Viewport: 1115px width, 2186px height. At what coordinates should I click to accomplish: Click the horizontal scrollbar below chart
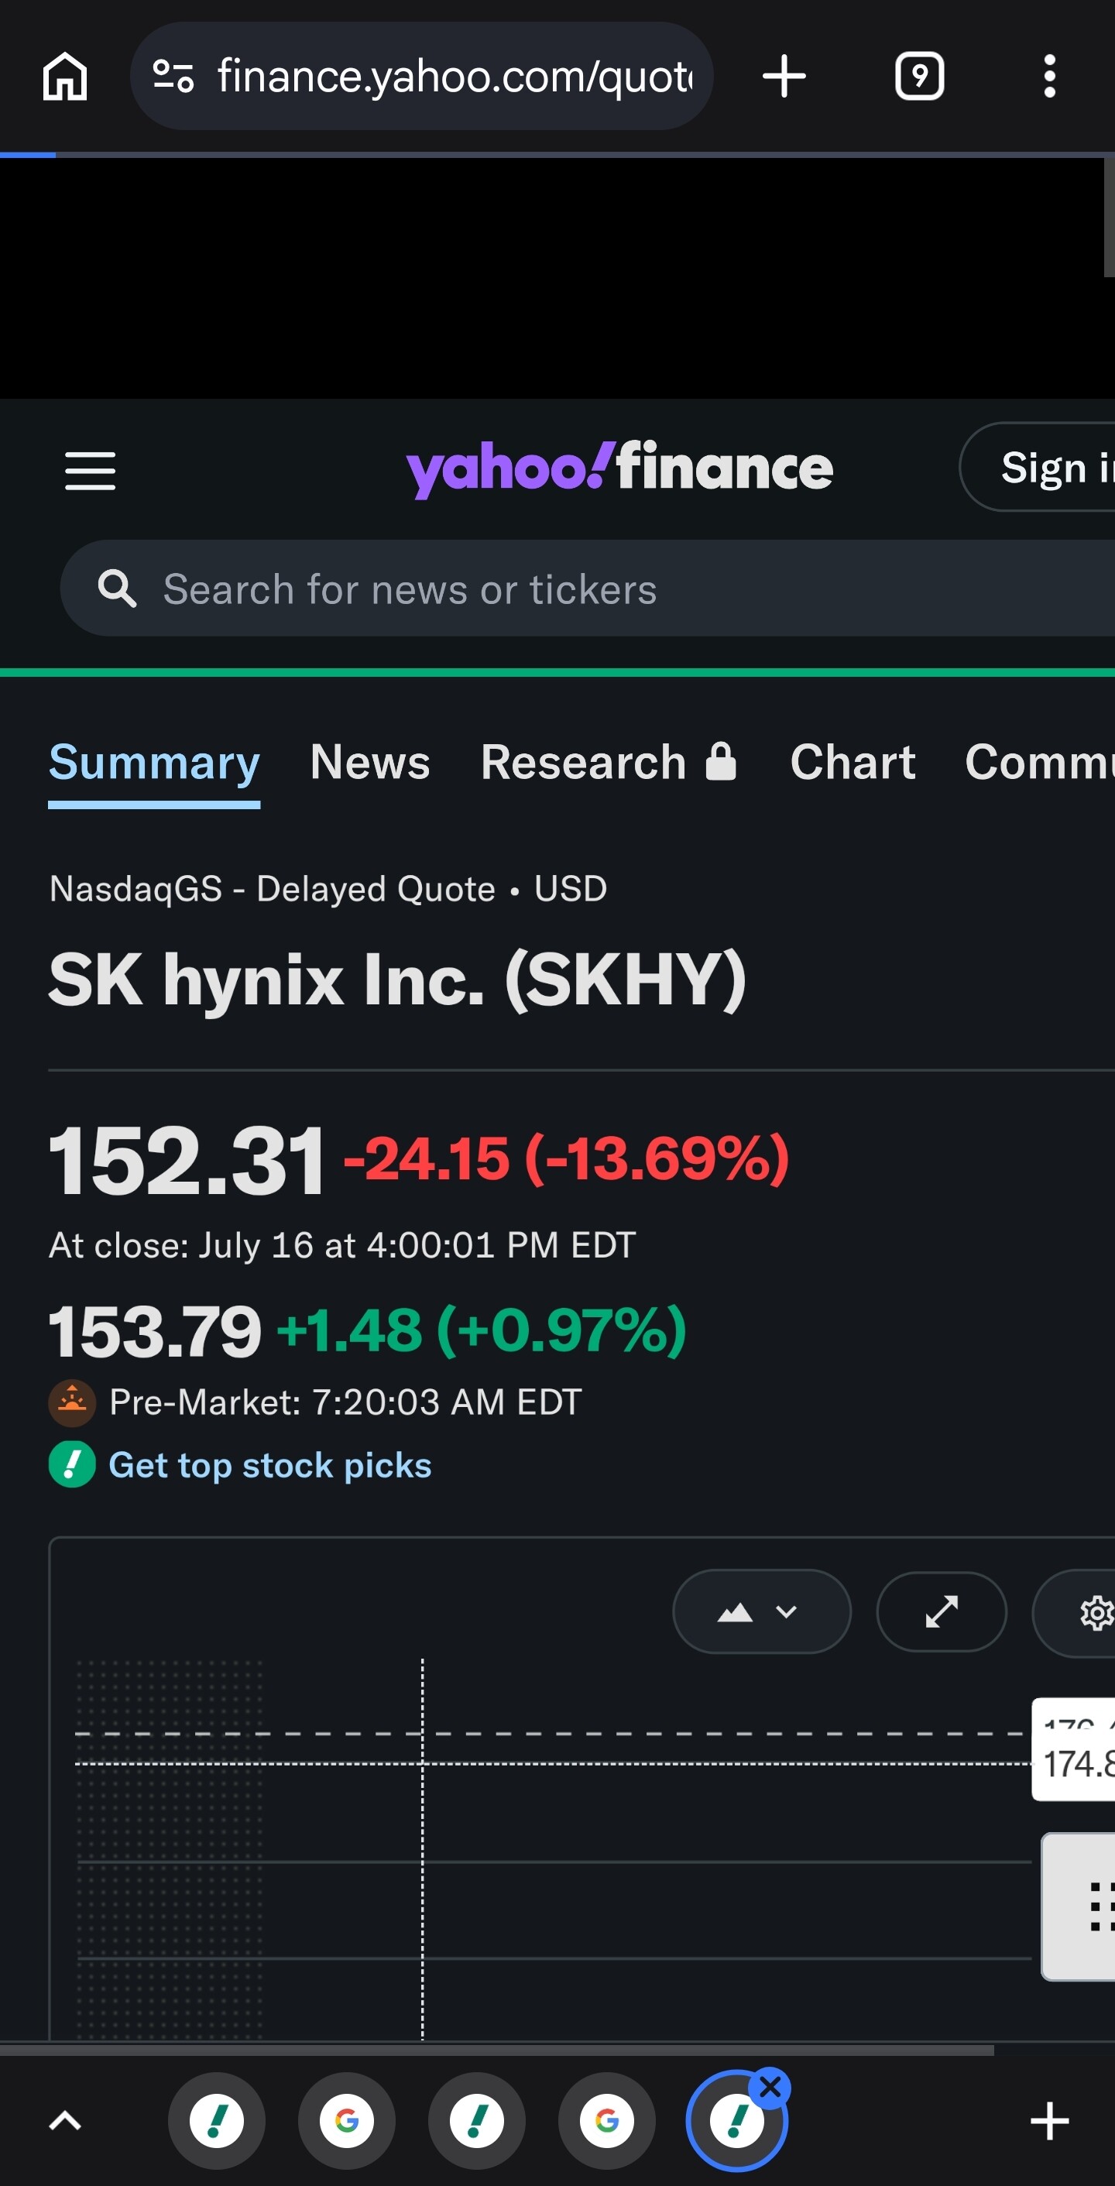(x=496, y=2050)
